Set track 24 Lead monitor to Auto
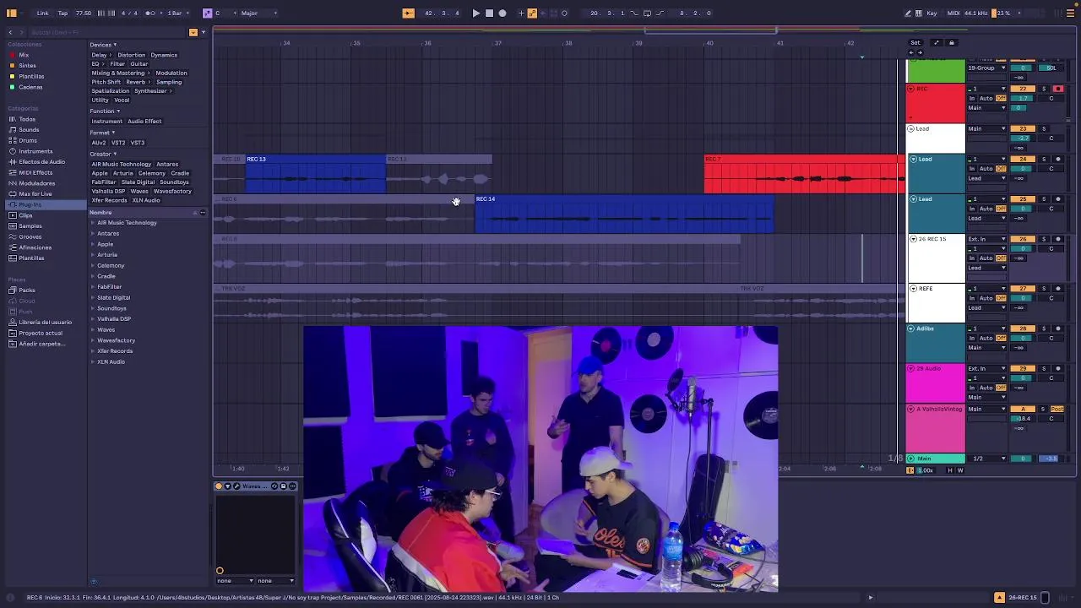This screenshot has height=608, width=1081. click(985, 168)
